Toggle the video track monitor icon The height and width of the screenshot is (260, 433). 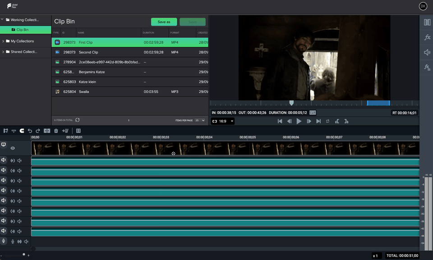pos(4,145)
